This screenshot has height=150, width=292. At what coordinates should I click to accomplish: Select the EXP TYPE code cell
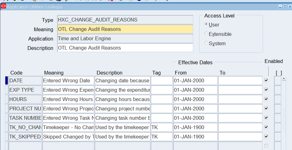point(25,90)
